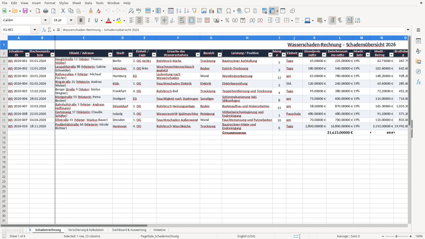Open the Font Size dropdown

coord(71,21)
